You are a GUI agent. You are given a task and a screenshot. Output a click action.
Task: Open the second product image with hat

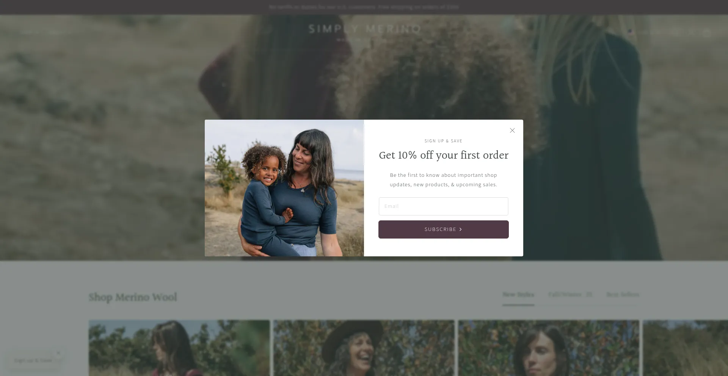[364, 348]
